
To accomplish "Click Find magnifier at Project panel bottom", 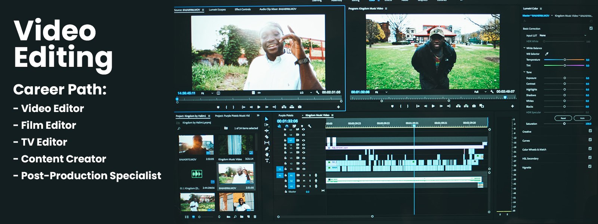I will (235, 217).
